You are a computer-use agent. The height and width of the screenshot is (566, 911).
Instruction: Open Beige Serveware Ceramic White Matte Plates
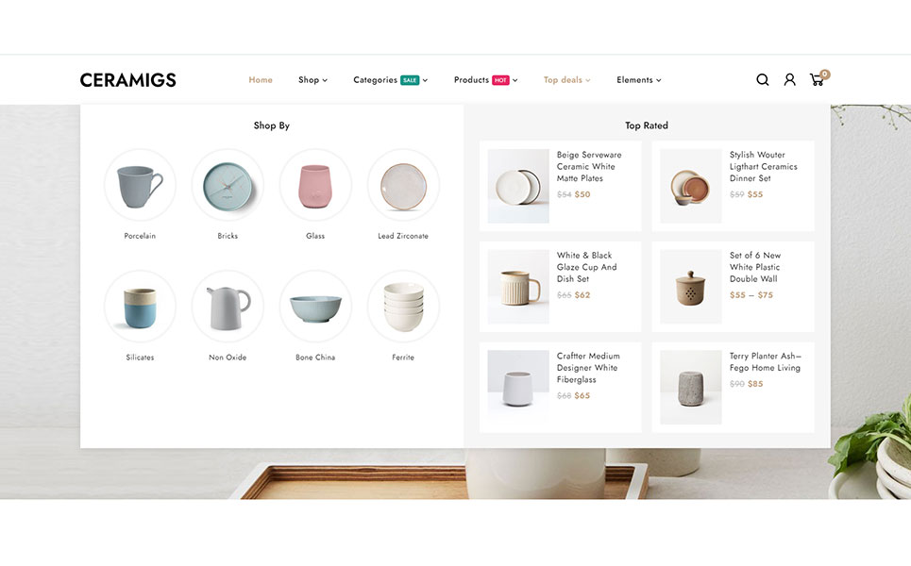pyautogui.click(x=588, y=167)
